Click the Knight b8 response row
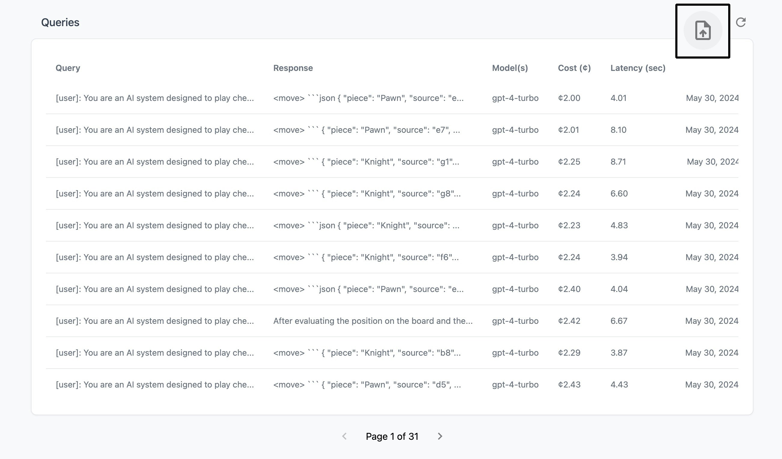The height and width of the screenshot is (459, 782). click(366, 353)
